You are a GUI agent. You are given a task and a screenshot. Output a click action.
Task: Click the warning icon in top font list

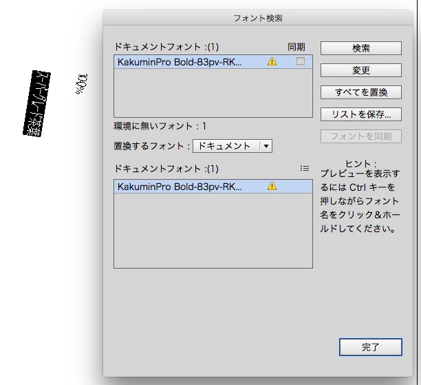(x=272, y=61)
